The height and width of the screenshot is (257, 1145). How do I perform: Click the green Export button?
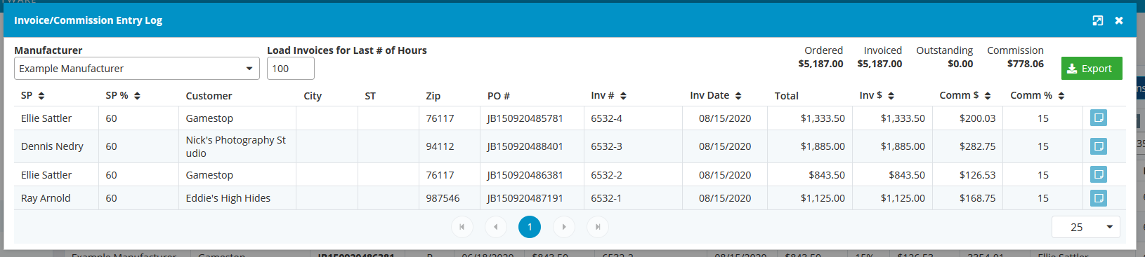tap(1092, 69)
